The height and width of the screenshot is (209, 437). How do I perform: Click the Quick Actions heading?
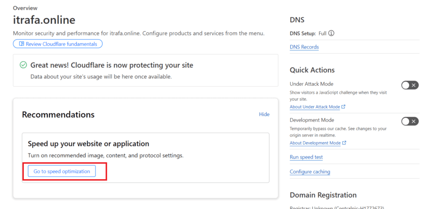312,70
